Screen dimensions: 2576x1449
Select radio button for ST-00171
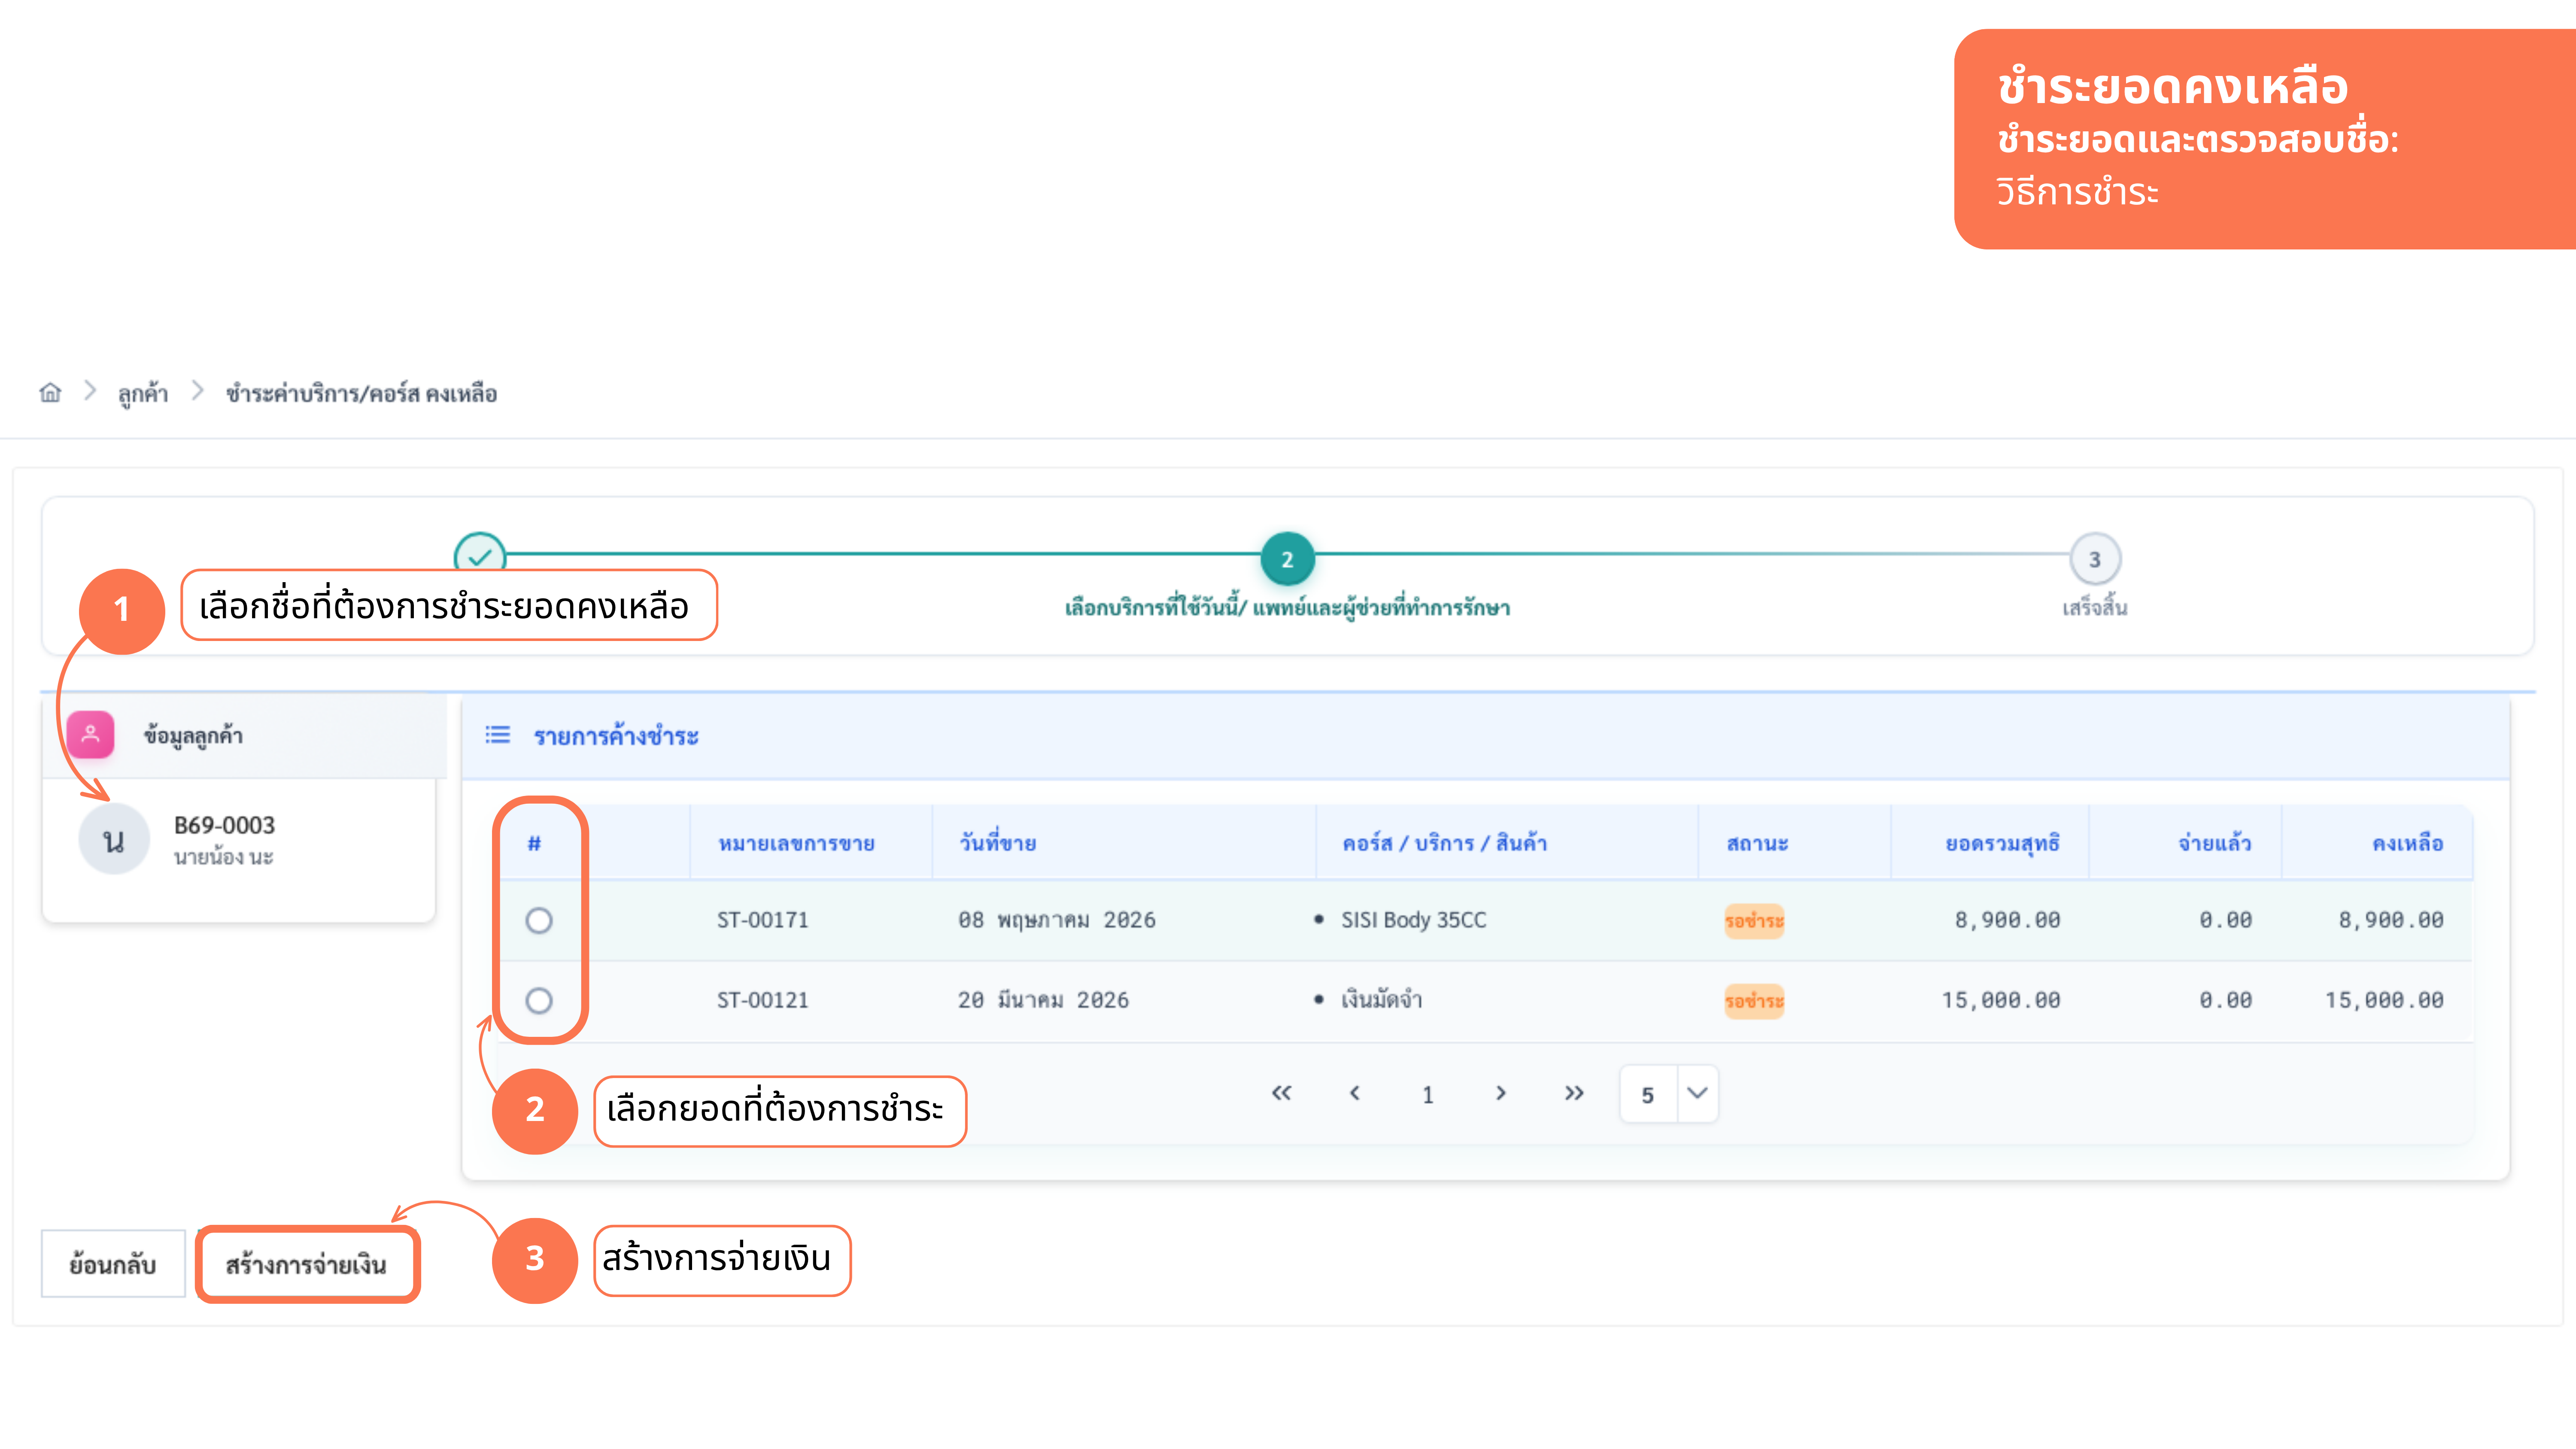539,920
